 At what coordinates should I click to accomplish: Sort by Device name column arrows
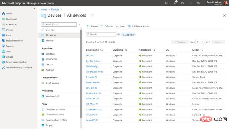coord(101,50)
